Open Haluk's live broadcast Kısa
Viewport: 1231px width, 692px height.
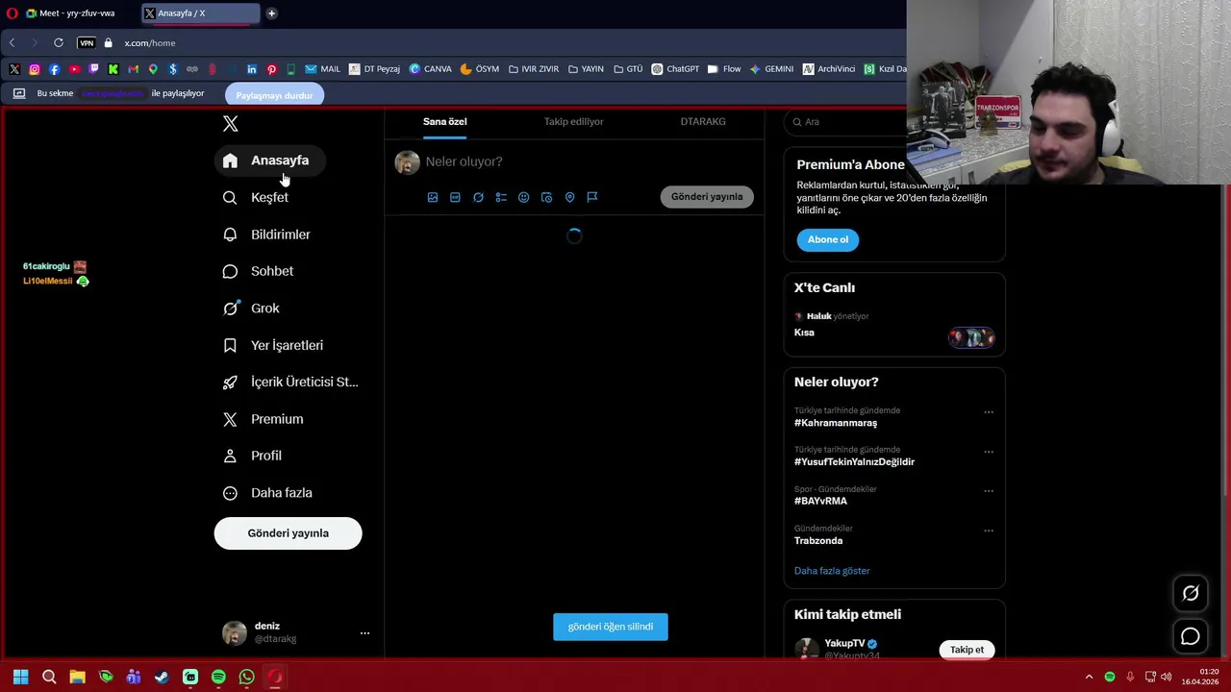tap(894, 326)
